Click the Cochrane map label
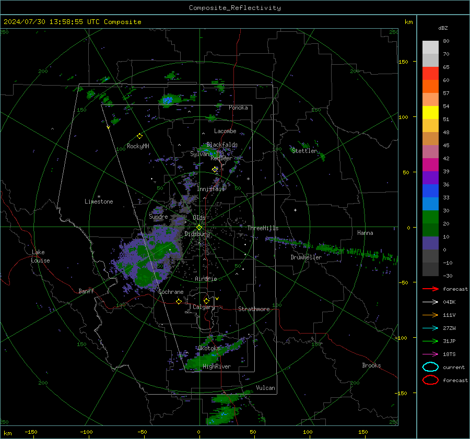This screenshot has height=439, width=470. pyautogui.click(x=171, y=292)
